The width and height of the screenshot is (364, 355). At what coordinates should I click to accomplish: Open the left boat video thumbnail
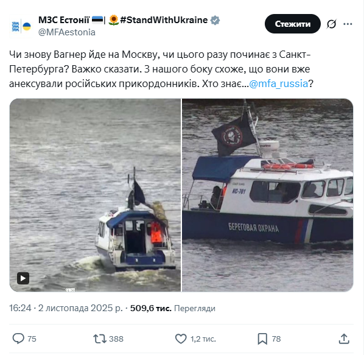point(95,195)
